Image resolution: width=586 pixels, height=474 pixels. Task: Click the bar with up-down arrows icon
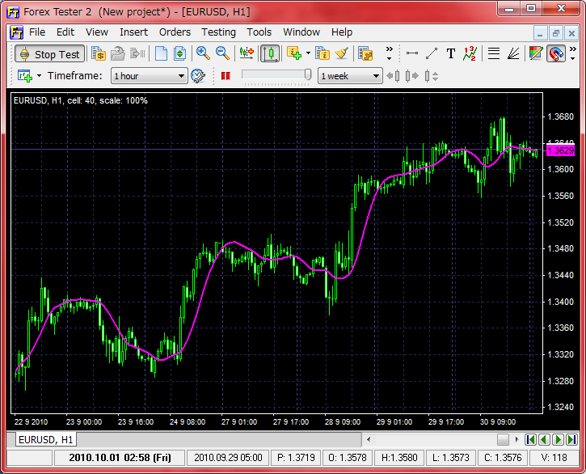[432, 76]
